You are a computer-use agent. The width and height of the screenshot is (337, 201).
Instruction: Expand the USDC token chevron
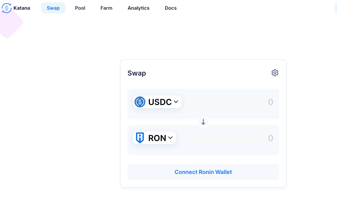[x=176, y=102]
